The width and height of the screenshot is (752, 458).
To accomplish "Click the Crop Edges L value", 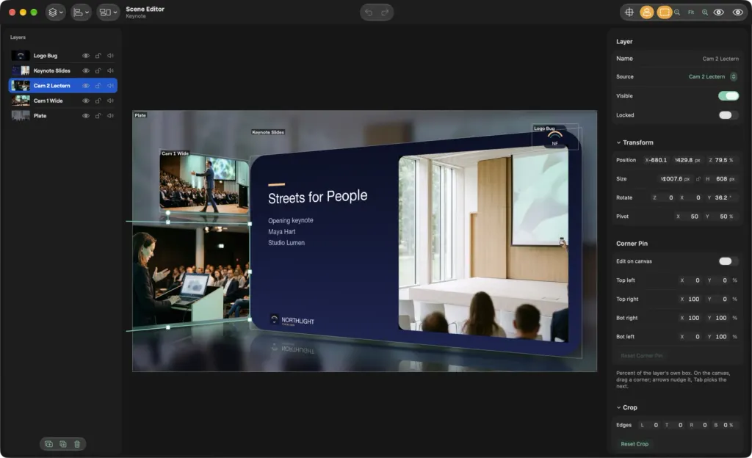I will [x=656, y=425].
